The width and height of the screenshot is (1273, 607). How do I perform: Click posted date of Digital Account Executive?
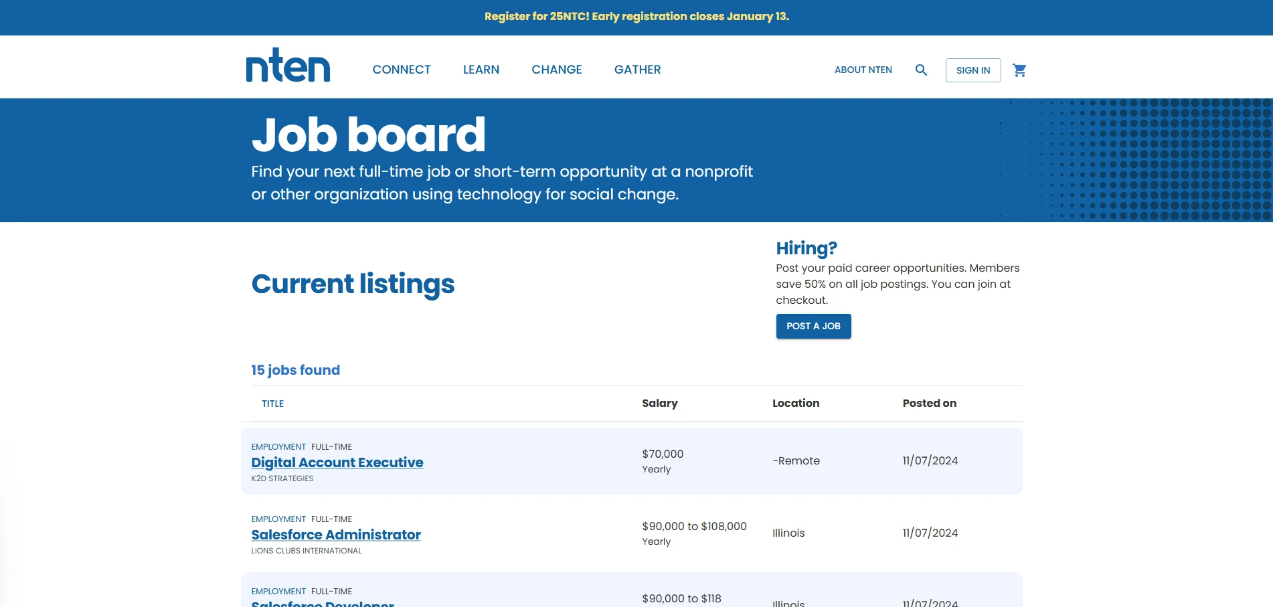pos(930,460)
